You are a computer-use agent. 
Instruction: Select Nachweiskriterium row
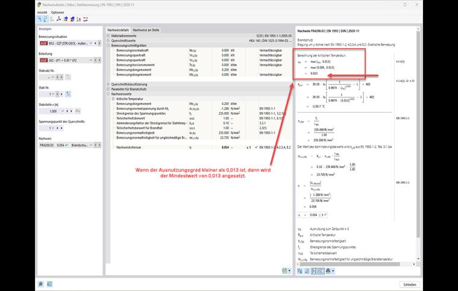[x=201, y=148]
